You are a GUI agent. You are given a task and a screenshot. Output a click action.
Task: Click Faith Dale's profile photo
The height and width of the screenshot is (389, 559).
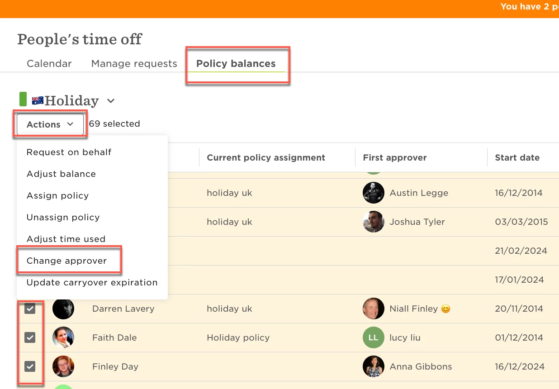(x=63, y=338)
